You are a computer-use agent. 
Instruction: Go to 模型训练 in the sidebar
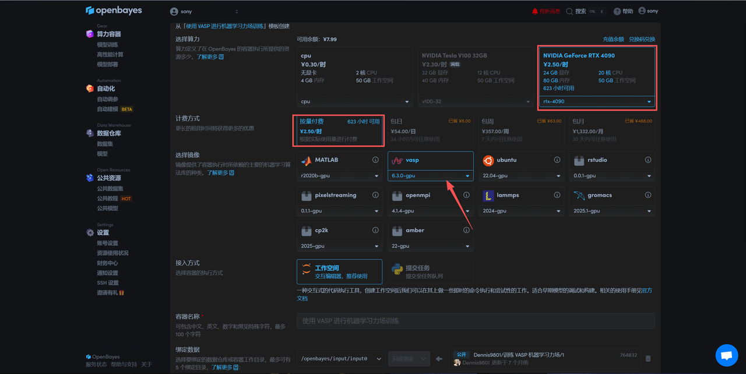107,44
